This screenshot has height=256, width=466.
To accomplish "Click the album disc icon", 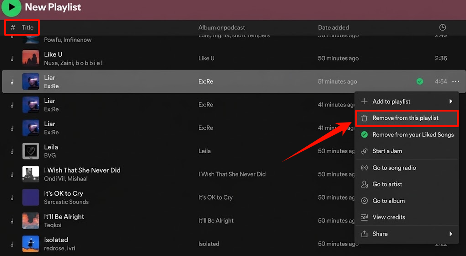I will coord(364,201).
